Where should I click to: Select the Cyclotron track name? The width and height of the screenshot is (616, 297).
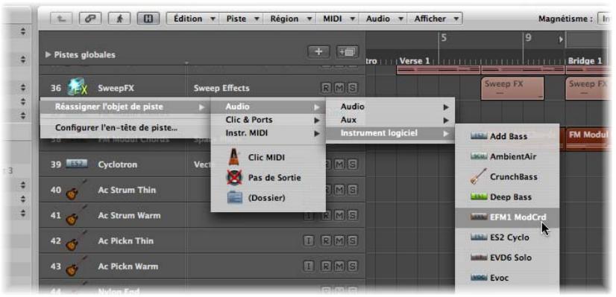118,165
